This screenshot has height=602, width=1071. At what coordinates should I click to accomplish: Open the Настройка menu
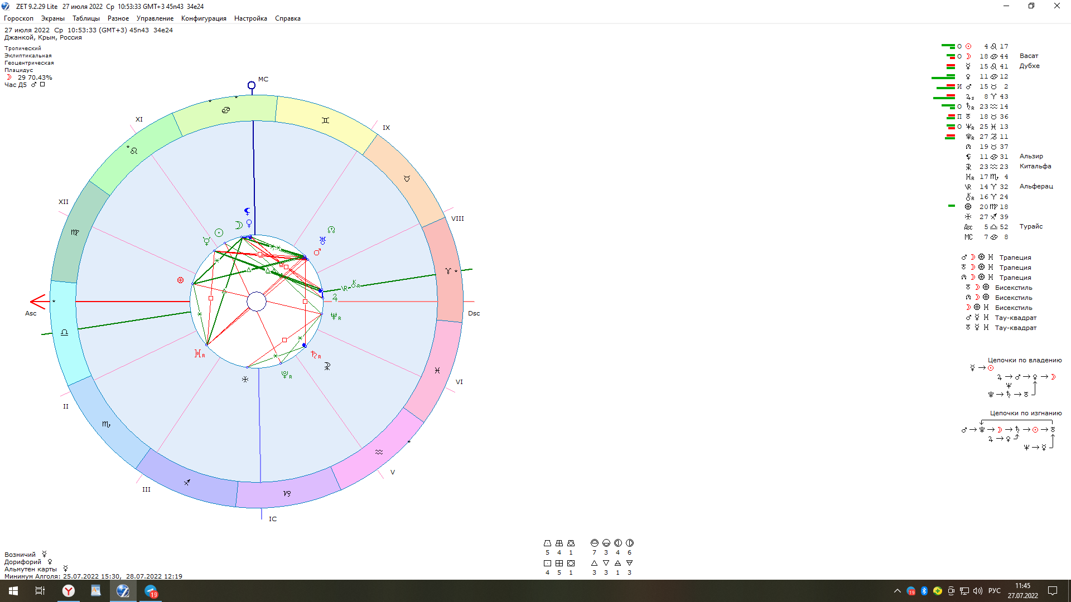pyautogui.click(x=250, y=18)
